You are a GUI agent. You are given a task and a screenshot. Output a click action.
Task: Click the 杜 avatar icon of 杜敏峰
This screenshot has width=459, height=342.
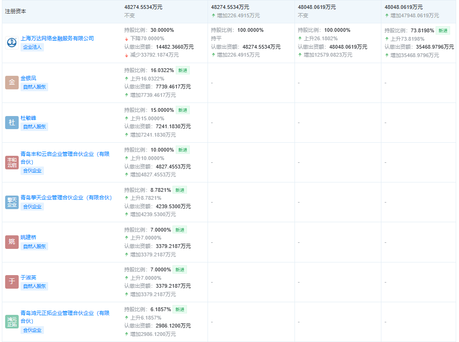[12, 122]
